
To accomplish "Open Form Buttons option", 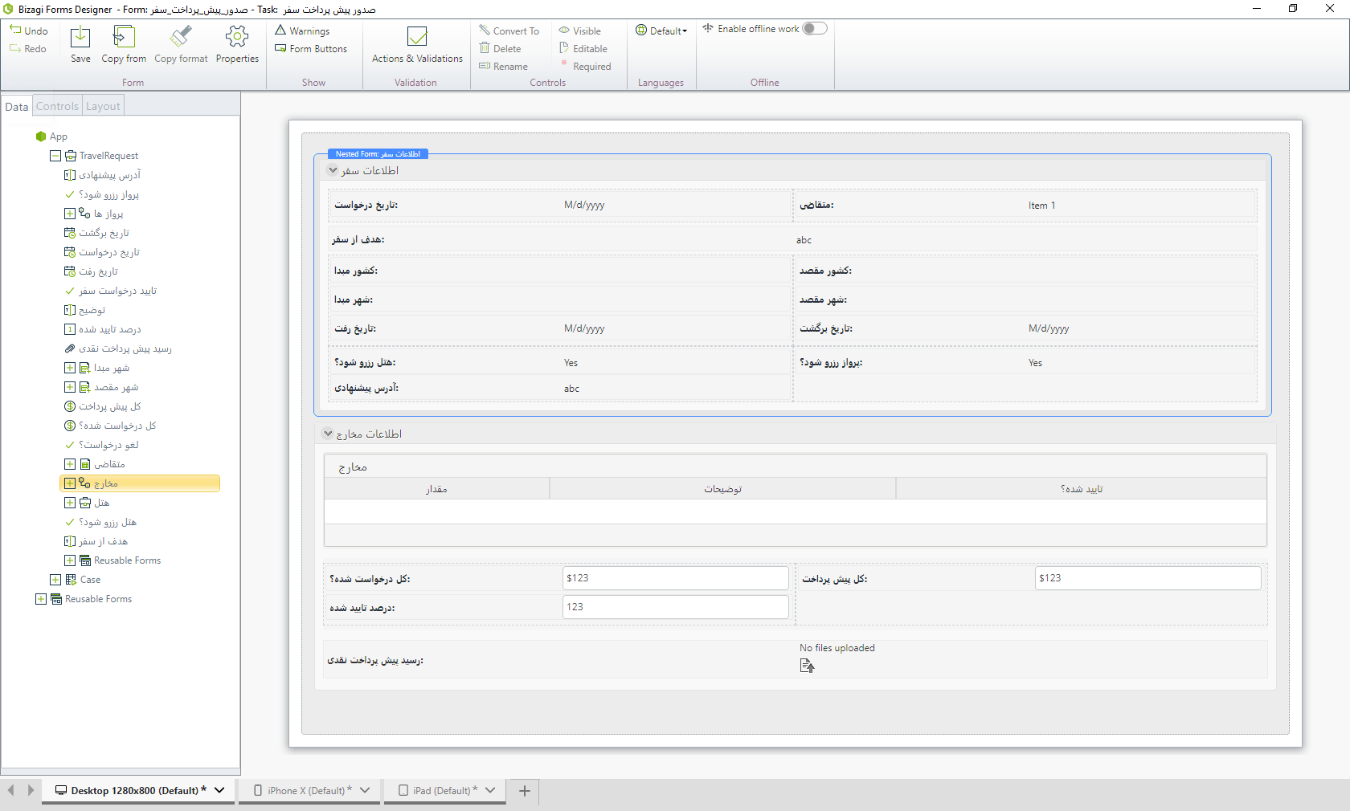I will click(311, 48).
